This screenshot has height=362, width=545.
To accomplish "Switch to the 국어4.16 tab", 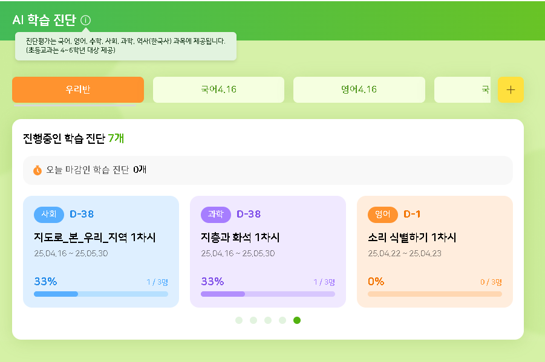I will click(x=218, y=90).
